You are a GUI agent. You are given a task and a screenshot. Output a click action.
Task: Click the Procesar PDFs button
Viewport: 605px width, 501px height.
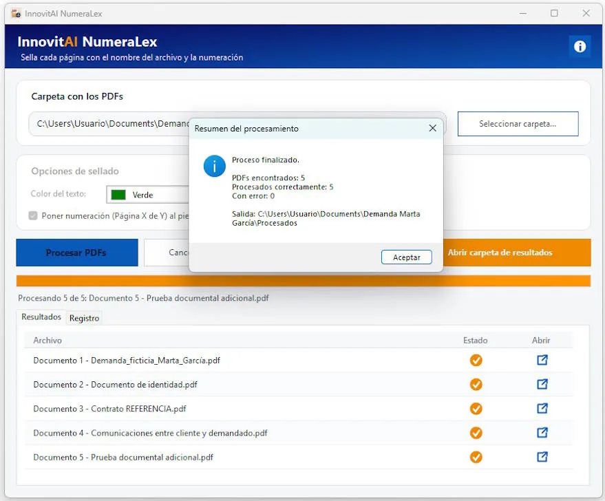77,253
